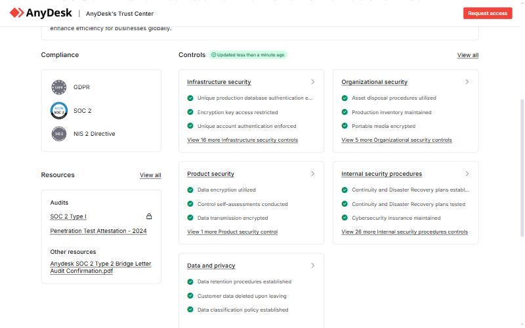Click the Production inventory maintained item
The image size is (525, 328).
[x=392, y=112]
